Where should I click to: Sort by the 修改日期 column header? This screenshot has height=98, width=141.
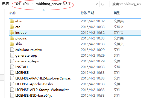coord(87,13)
